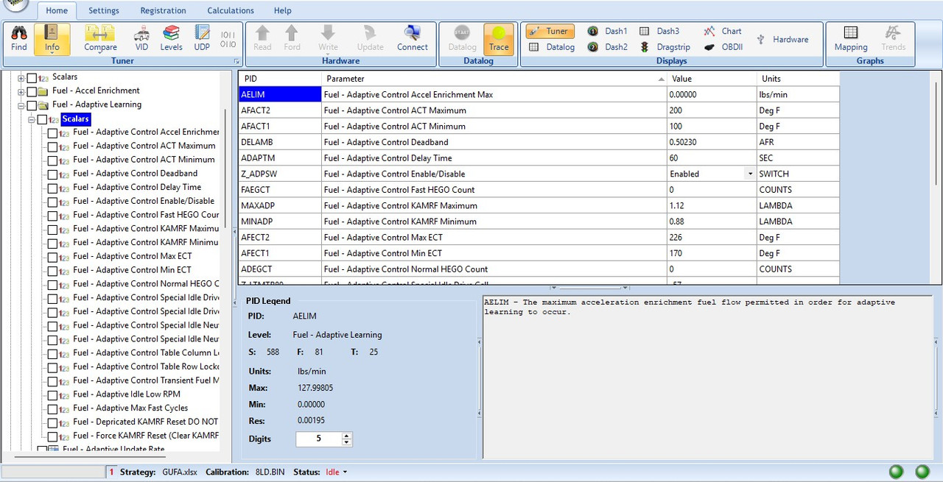The width and height of the screenshot is (943, 482).
Task: Open the Levels books icon
Action: click(171, 38)
